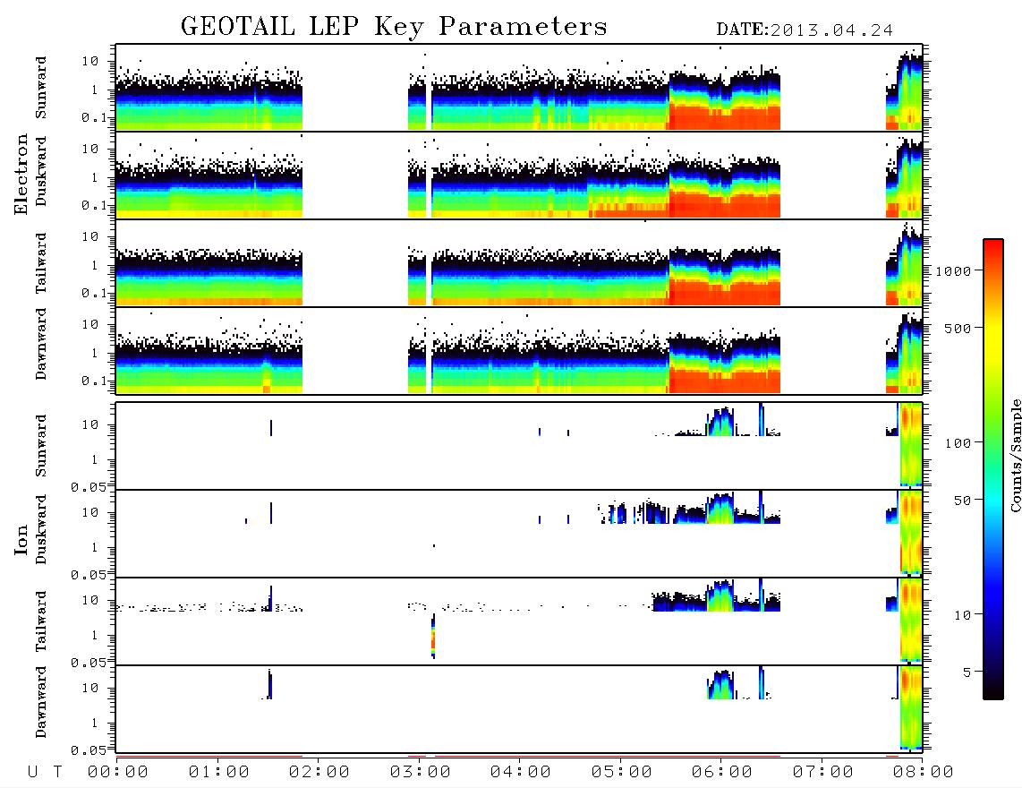1022x788 pixels.
Task: Select the Ion 'Tailward' axis label
Action: pyautogui.click(x=41, y=621)
